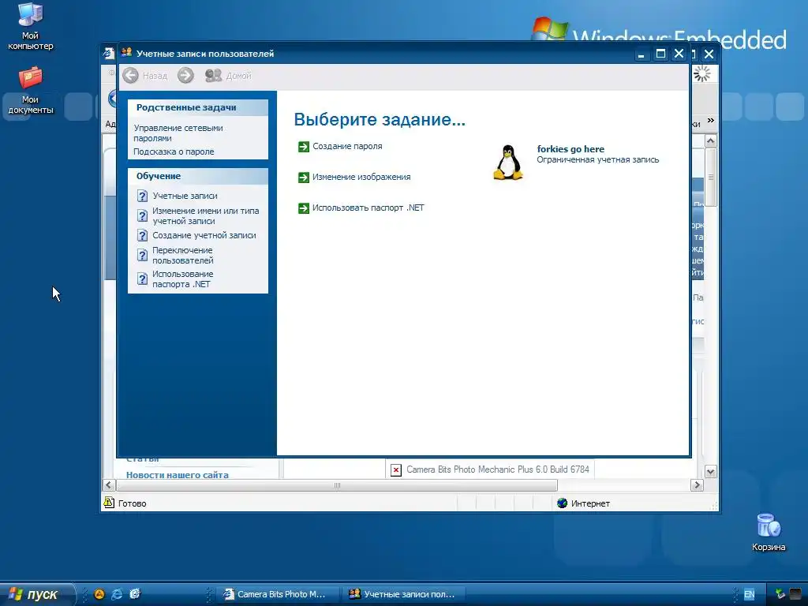Click help icon next to Создание учетной записи

pyautogui.click(x=143, y=235)
